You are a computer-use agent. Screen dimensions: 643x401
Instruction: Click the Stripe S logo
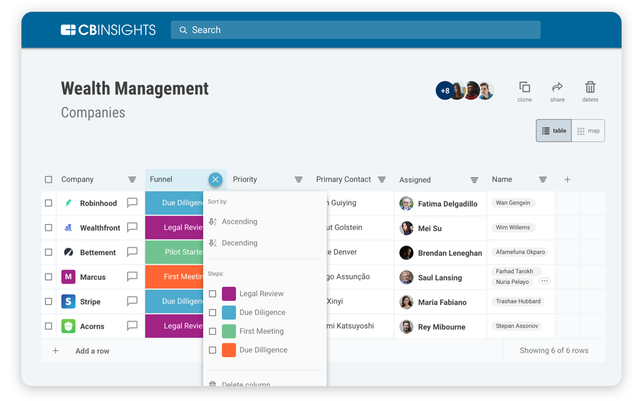pyautogui.click(x=68, y=301)
